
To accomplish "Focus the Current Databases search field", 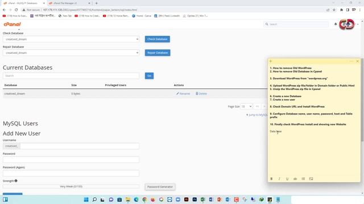I will pyautogui.click(x=71, y=75).
